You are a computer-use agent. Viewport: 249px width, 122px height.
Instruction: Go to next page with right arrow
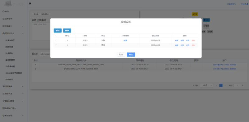coord(225,85)
